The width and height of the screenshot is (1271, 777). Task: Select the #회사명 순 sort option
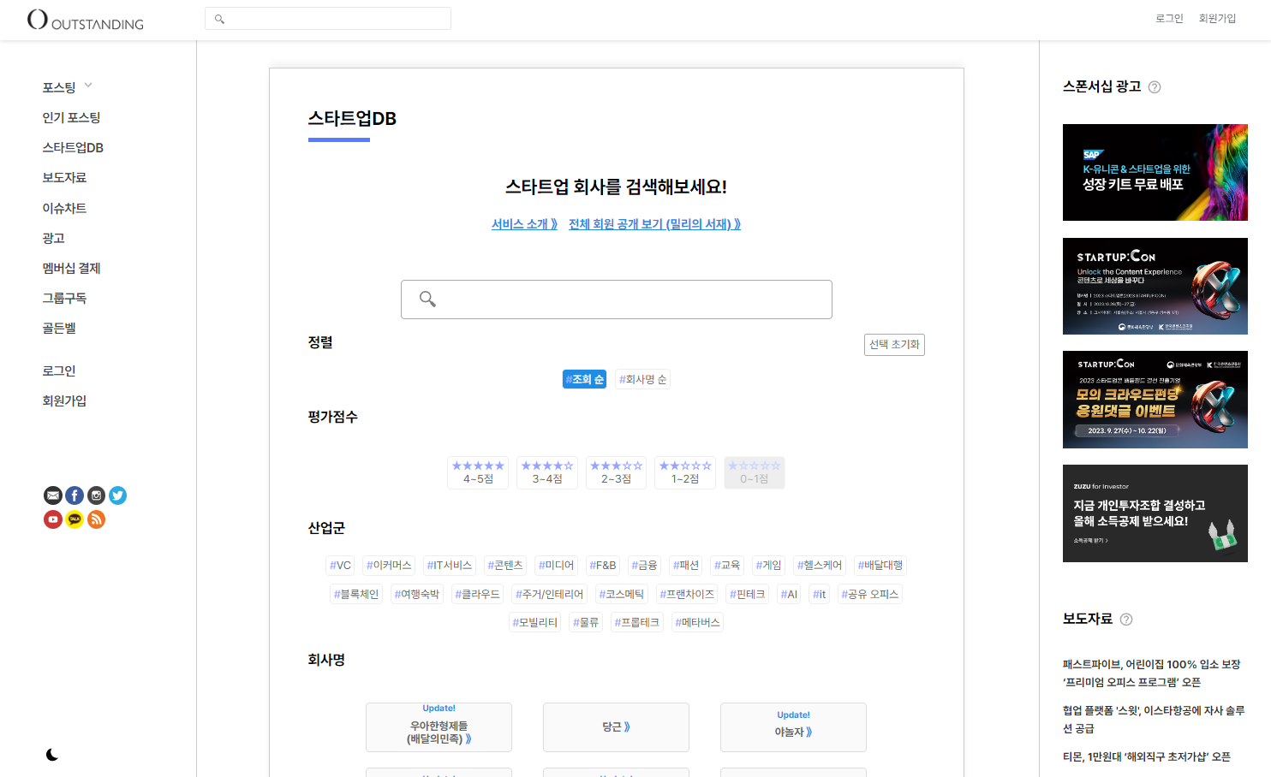pyautogui.click(x=642, y=379)
